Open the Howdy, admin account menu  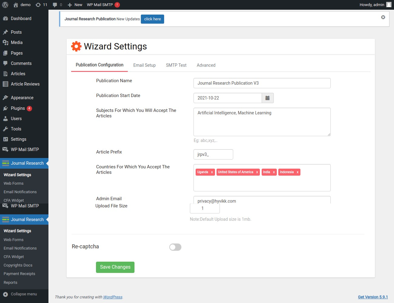[x=375, y=5]
